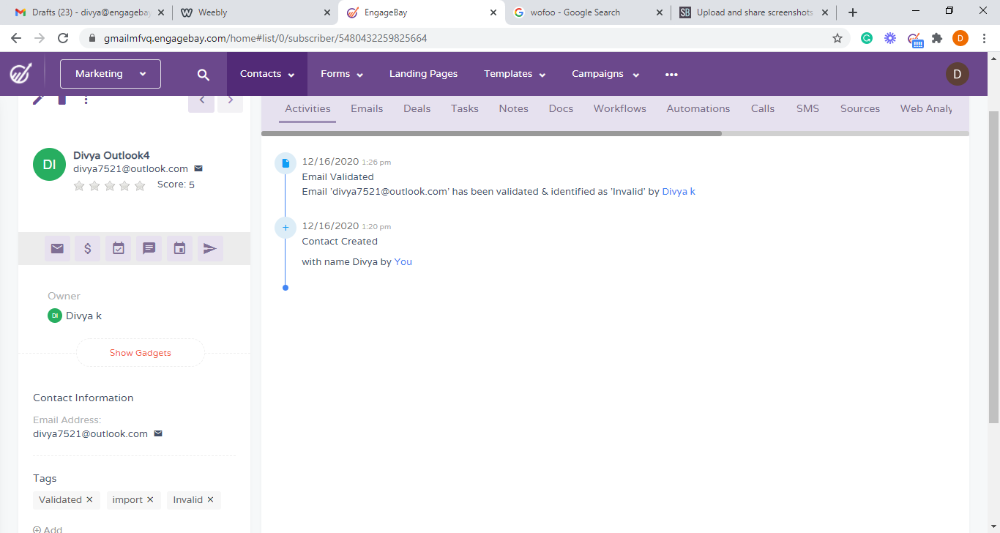
Task: Switch to the Workflows tab
Action: [x=620, y=108]
